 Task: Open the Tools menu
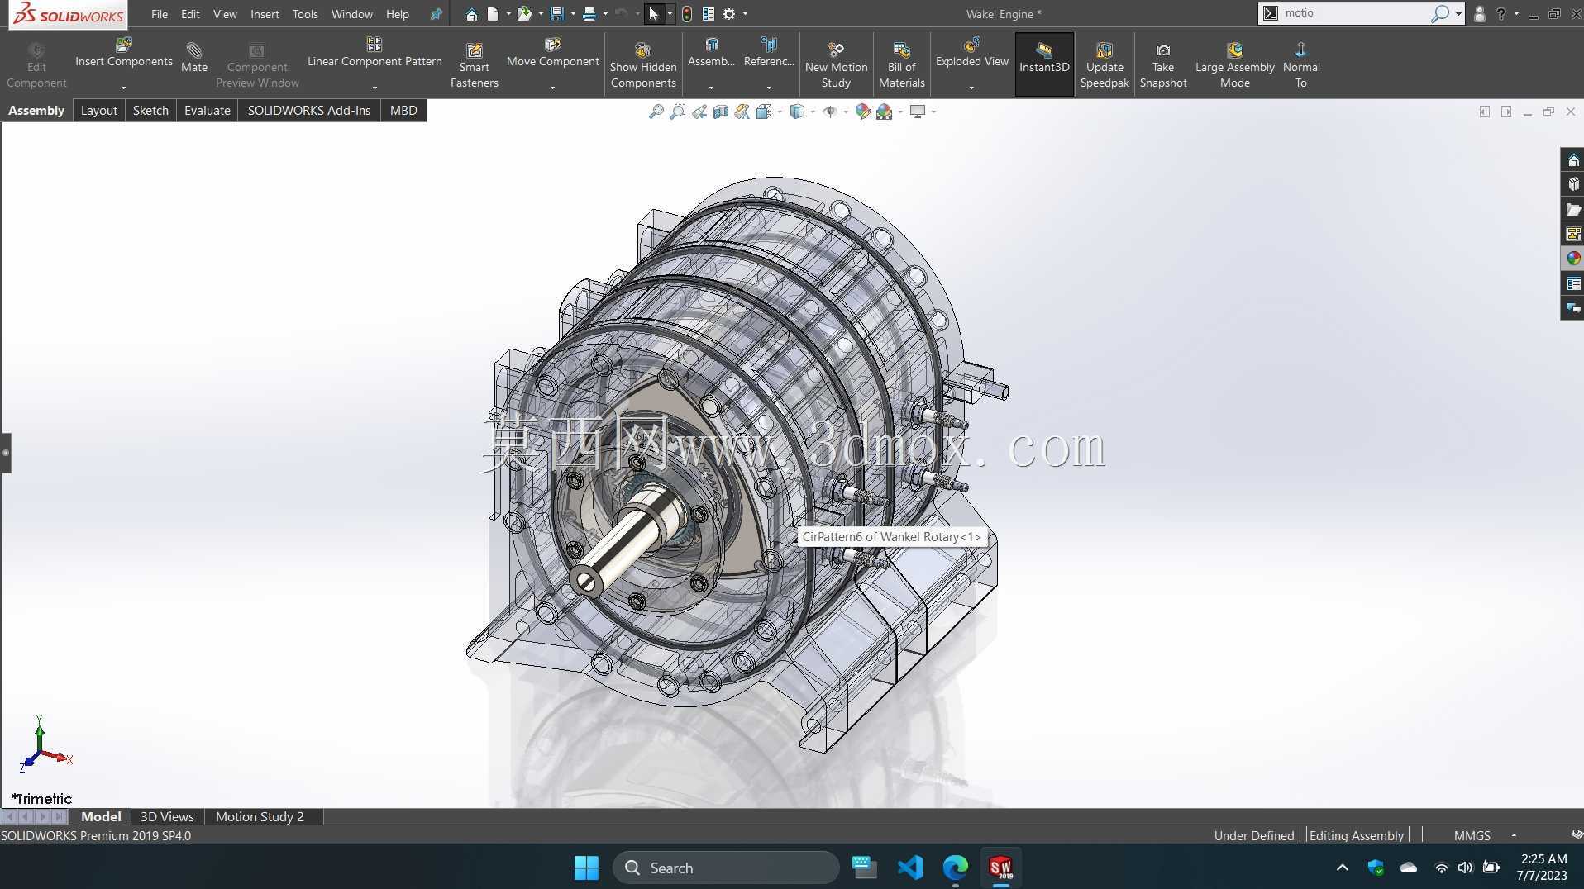(305, 14)
